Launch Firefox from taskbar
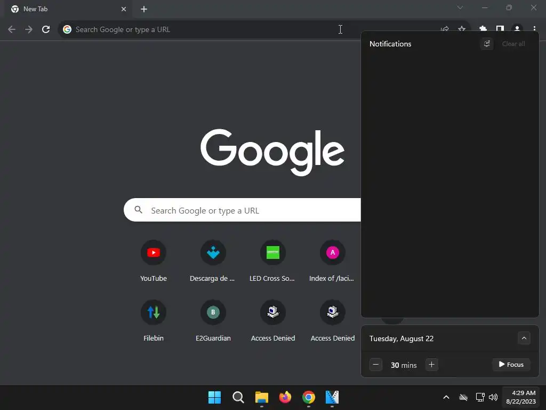The height and width of the screenshot is (410, 546). pyautogui.click(x=285, y=397)
